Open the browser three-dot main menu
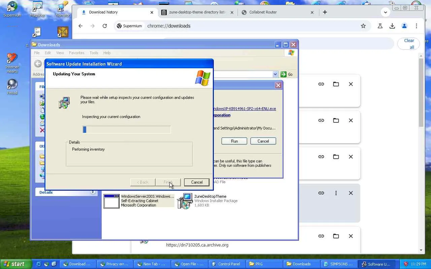The height and width of the screenshot is (269, 431). 417,26
